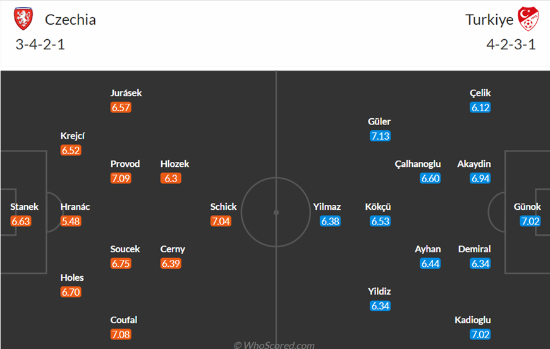Click the 3-4-2-1 formation text
This screenshot has width=550, height=349.
[x=40, y=45]
